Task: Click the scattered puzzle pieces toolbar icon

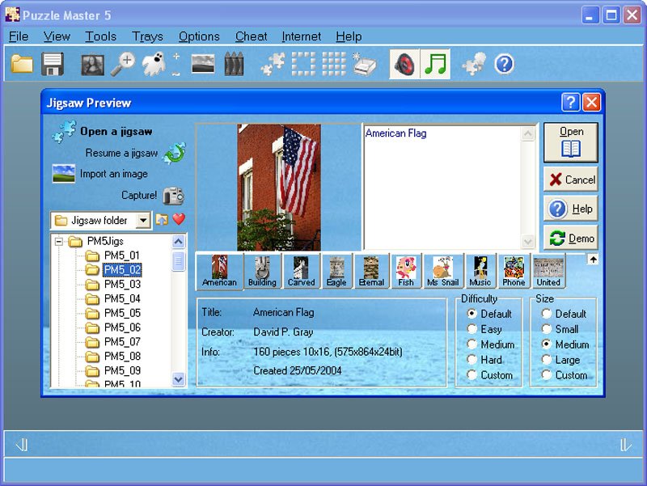Action: 273,65
